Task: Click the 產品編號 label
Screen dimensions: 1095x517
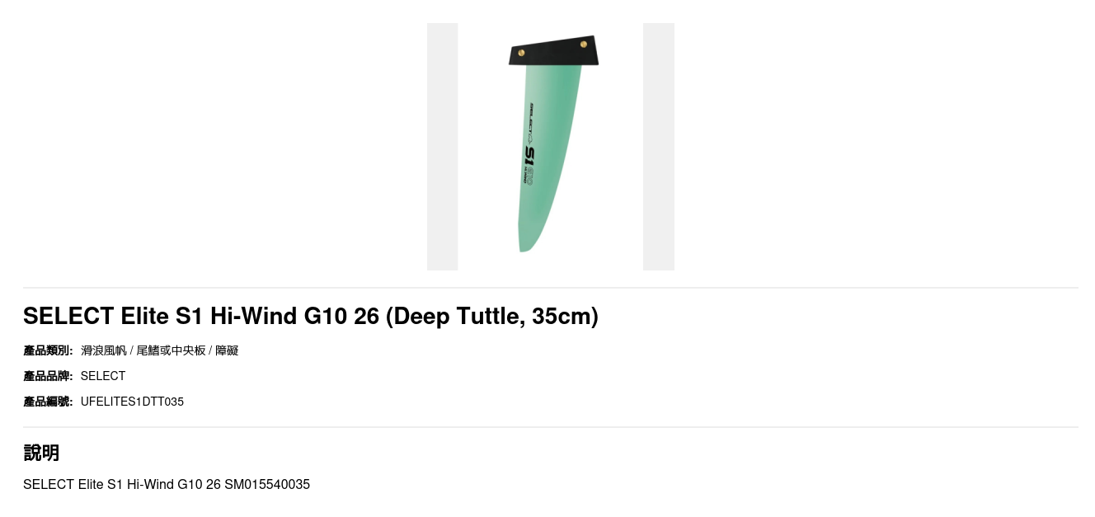Action: coord(48,402)
